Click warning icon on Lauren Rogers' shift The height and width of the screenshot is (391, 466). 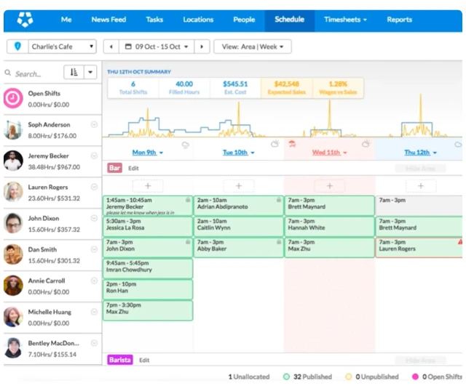point(459,242)
